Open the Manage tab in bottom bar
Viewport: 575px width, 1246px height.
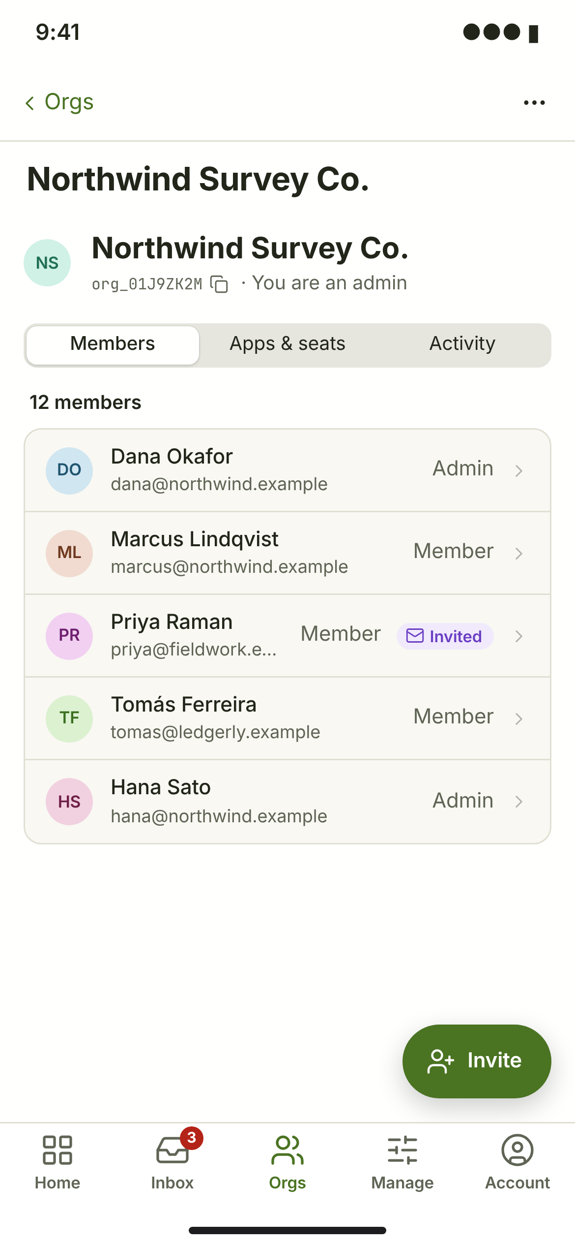tap(402, 1162)
